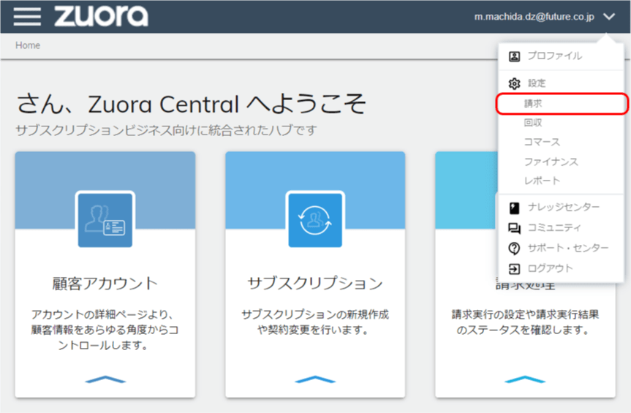Click the profile person icon
This screenshot has width=631, height=413.
514,56
